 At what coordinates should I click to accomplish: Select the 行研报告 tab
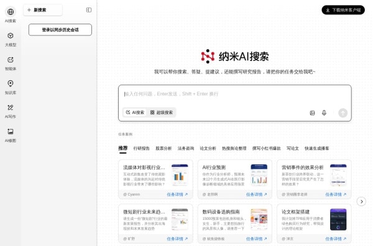tap(142, 148)
